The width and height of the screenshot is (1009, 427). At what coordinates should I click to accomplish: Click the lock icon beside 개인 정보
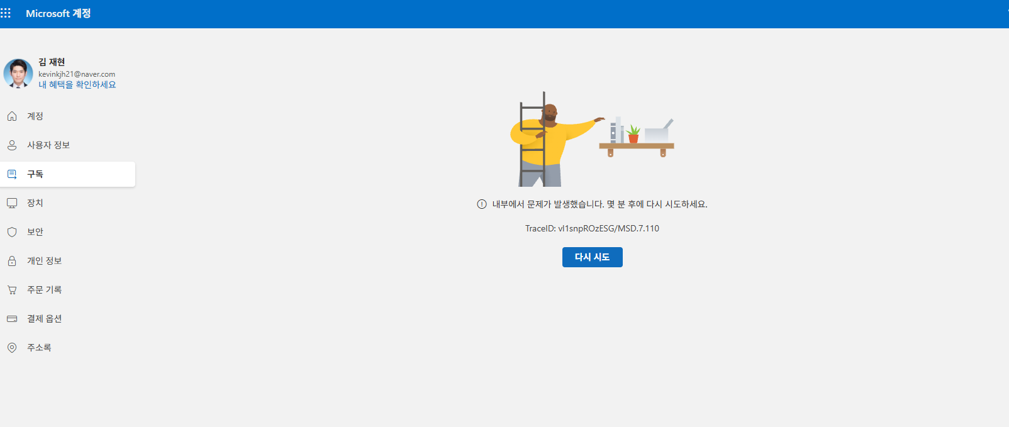click(12, 261)
